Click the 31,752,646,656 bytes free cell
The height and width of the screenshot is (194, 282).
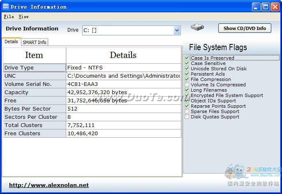click(x=123, y=101)
